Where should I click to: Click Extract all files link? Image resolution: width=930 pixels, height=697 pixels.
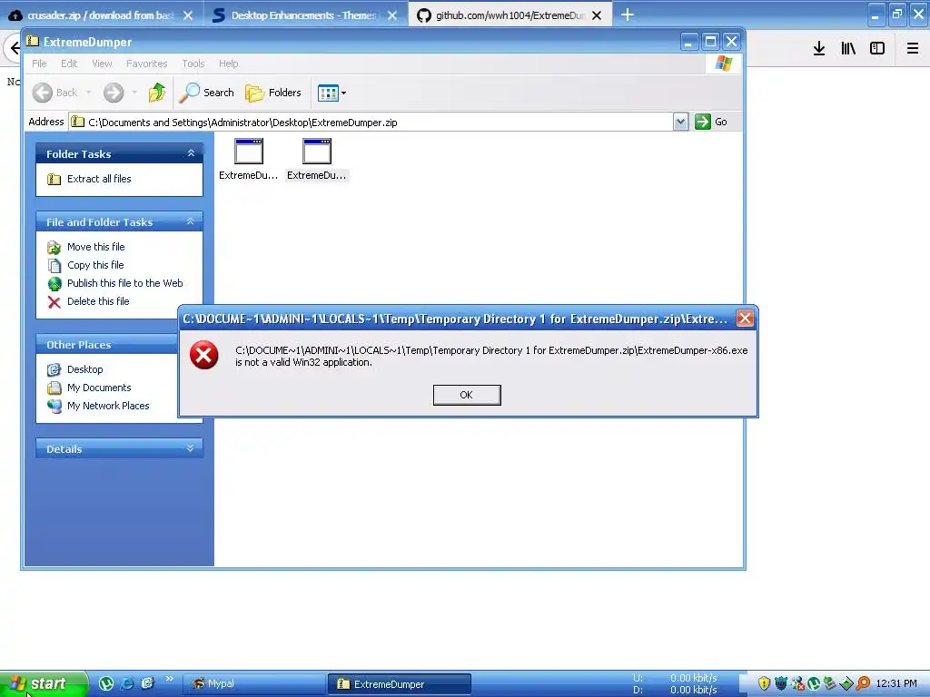[99, 179]
